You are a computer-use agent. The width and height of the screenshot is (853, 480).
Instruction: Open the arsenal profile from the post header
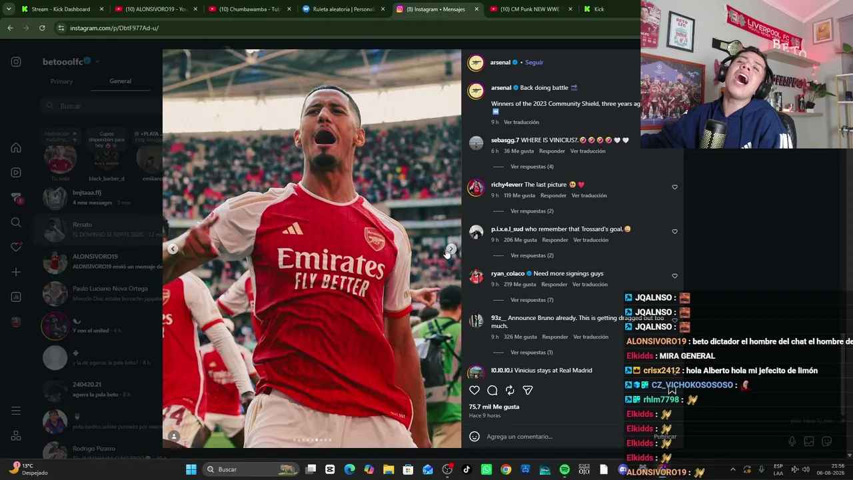500,63
